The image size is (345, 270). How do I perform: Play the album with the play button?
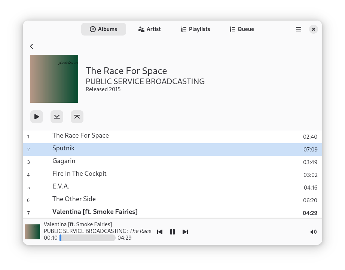click(37, 117)
